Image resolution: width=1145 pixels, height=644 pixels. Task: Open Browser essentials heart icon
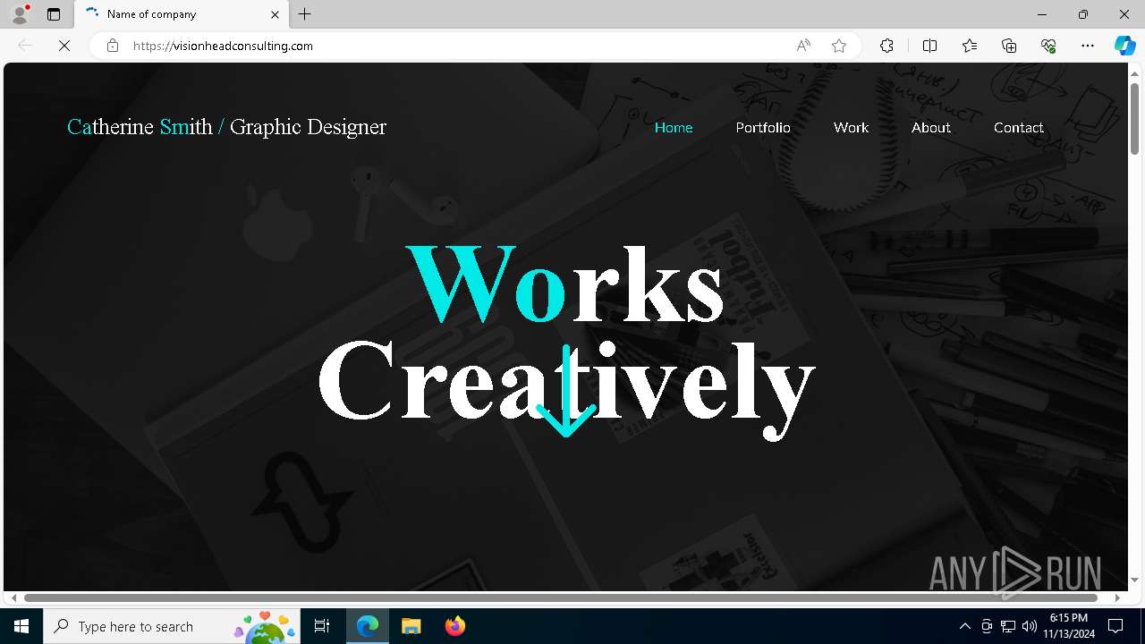[x=1048, y=46]
